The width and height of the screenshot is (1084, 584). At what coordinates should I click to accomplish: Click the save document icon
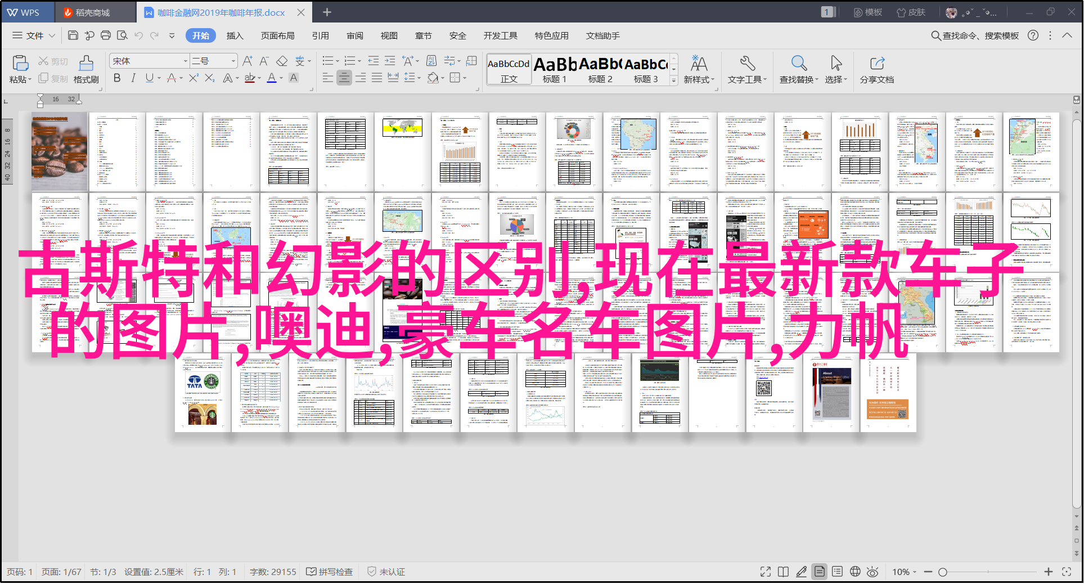[x=73, y=35]
